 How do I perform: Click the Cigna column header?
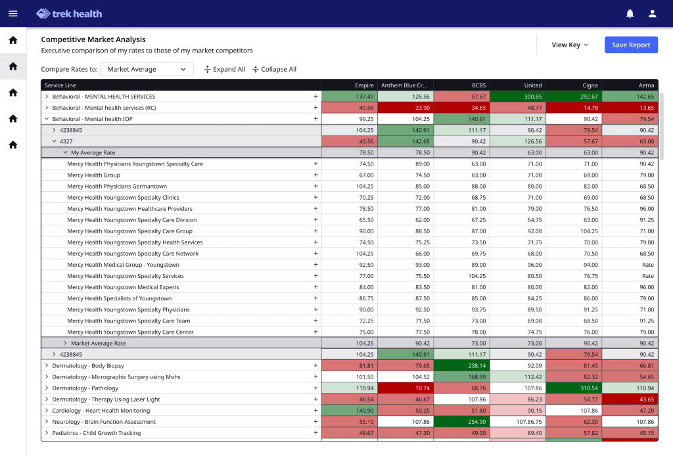point(590,85)
